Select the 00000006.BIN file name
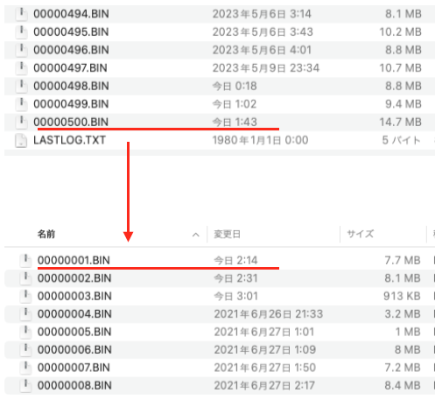Screen dimensions: 435x400 pos(74,349)
